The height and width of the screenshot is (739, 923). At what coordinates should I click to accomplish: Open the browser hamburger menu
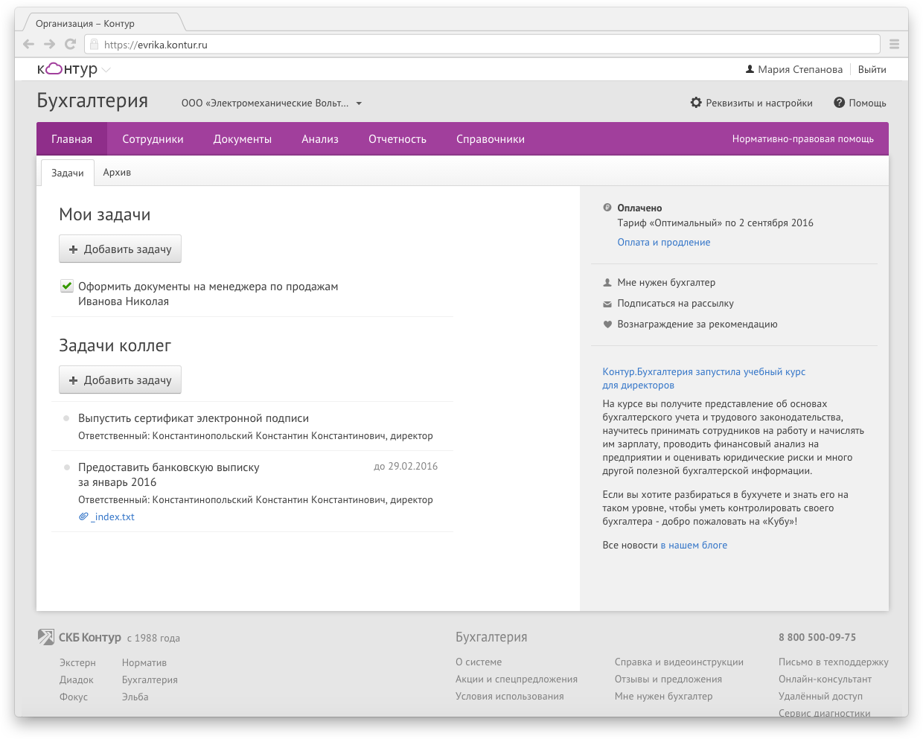click(894, 44)
